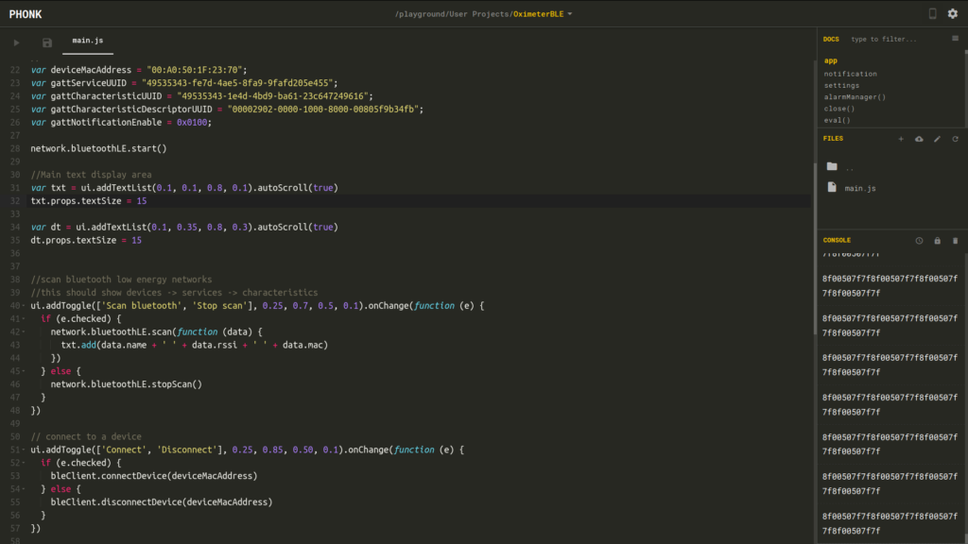Click line number 28 in the gutter
Image resolution: width=968 pixels, height=544 pixels.
tap(15, 148)
